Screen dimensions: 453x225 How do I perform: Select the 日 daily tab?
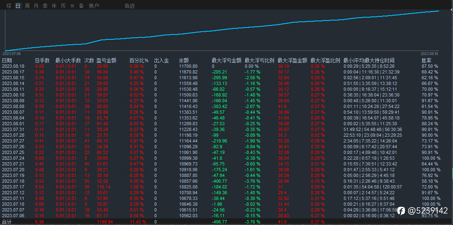(x=18, y=6)
